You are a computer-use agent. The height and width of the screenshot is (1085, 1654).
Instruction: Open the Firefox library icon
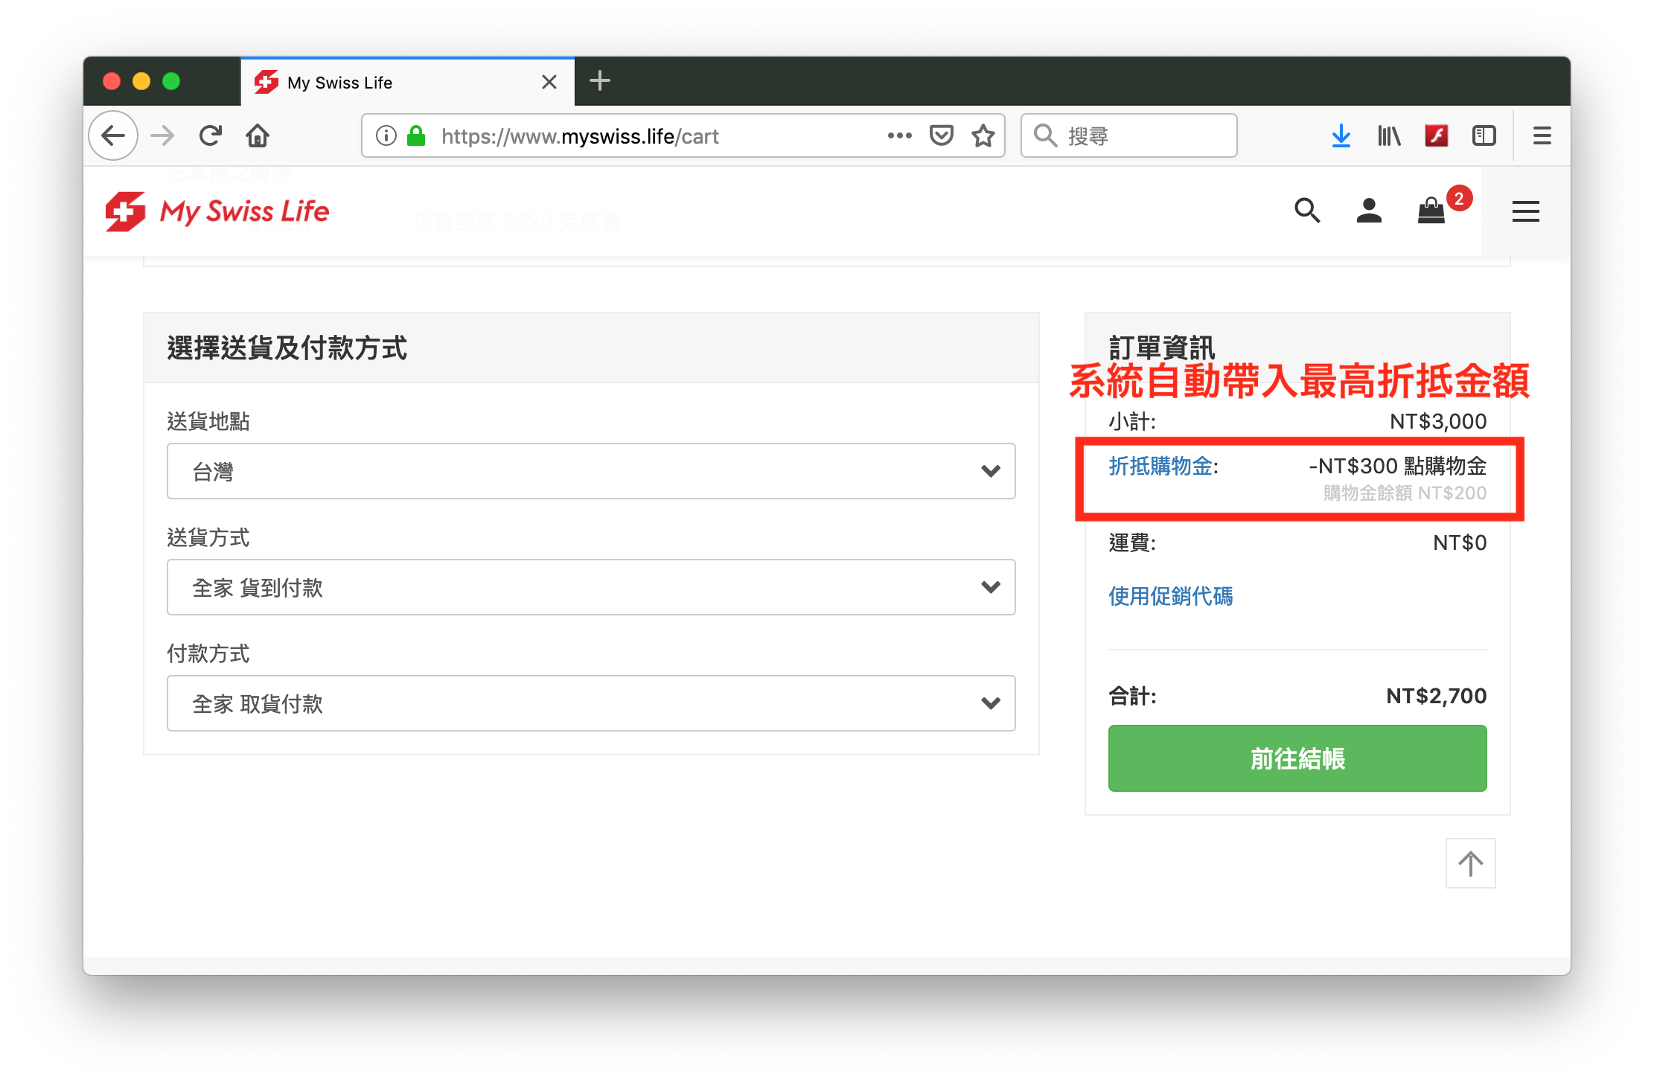(x=1389, y=135)
